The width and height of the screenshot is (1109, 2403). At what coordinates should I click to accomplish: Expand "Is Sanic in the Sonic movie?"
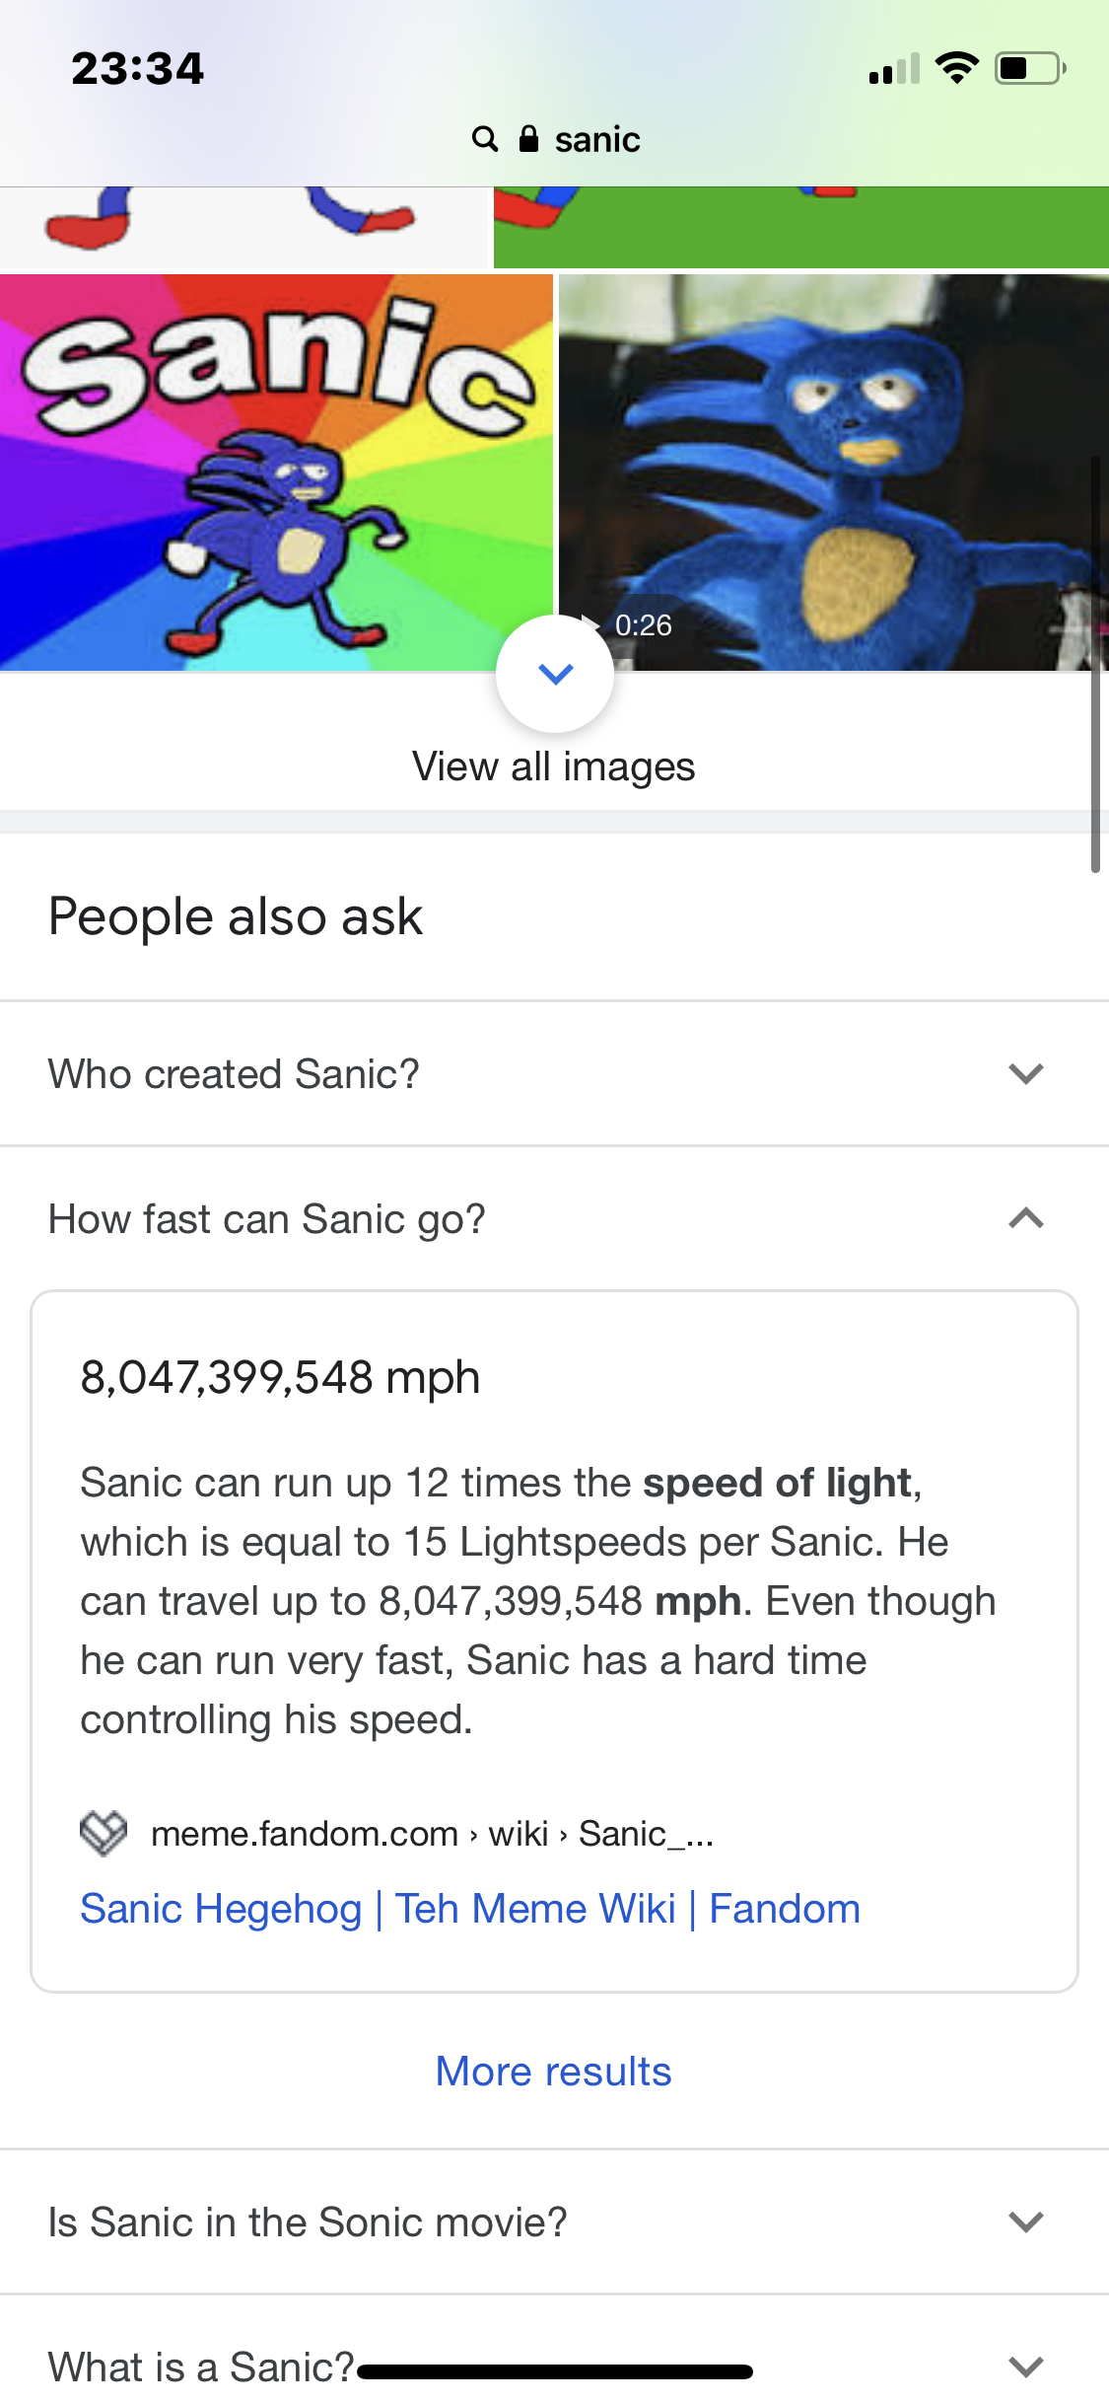coord(1025,2221)
